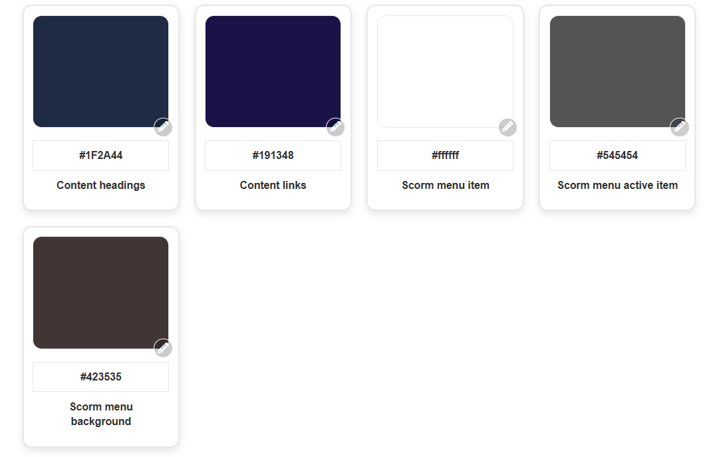Click the Scorm menu item label
Screen dimensions: 717x457
[446, 186]
